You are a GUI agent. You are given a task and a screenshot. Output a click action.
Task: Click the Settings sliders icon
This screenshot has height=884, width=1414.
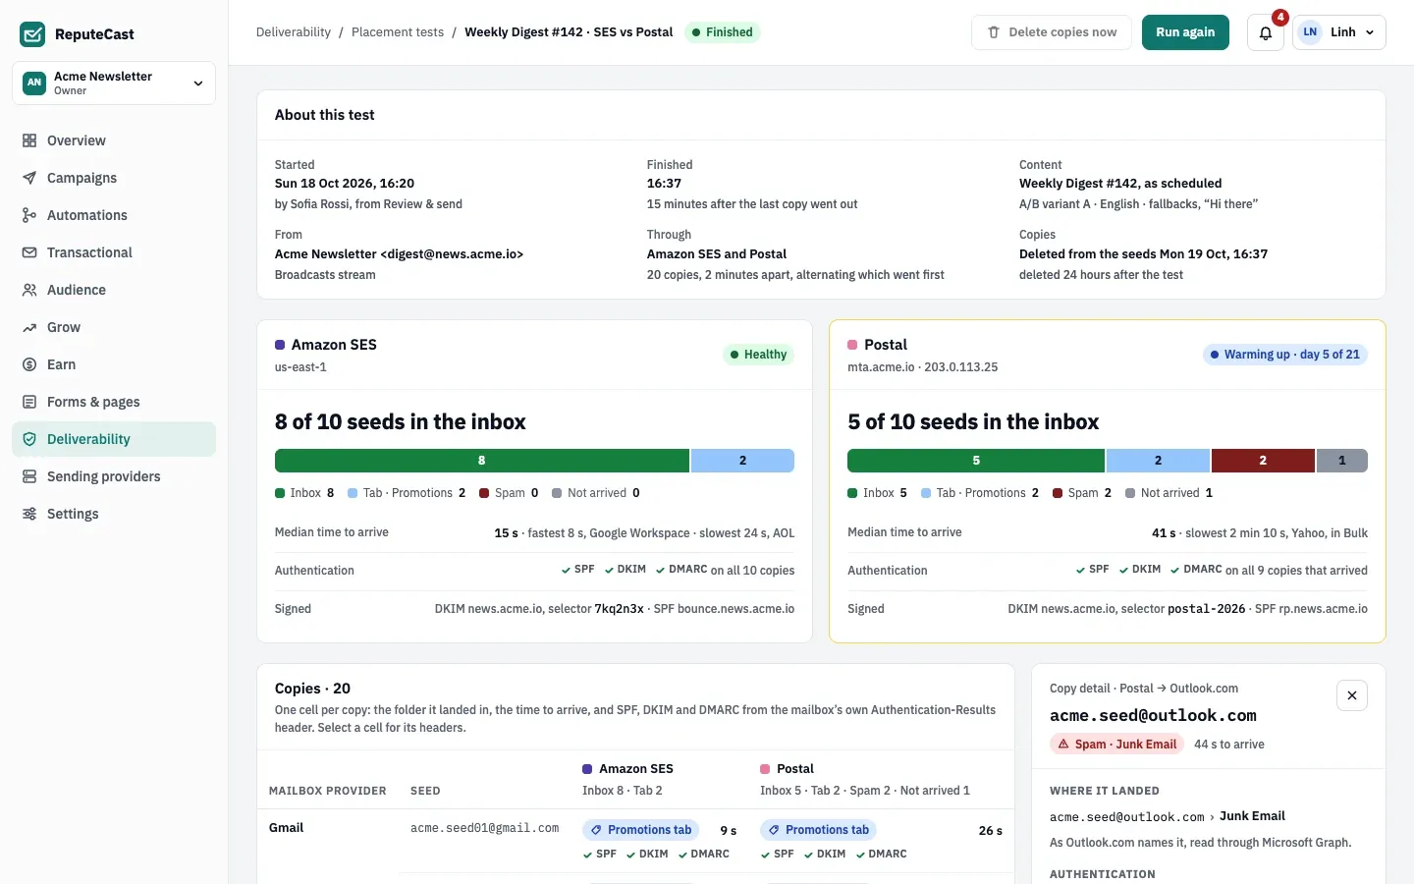pyautogui.click(x=29, y=514)
